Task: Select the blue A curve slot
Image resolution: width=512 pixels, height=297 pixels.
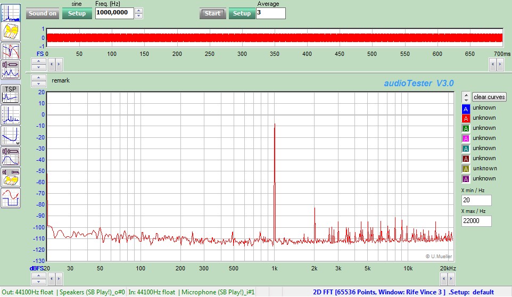Action: click(x=466, y=109)
